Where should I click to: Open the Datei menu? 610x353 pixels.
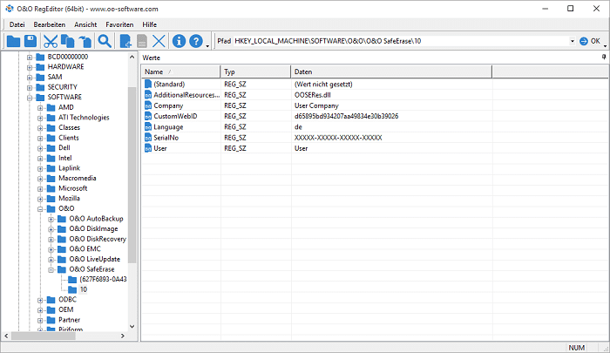[17, 24]
